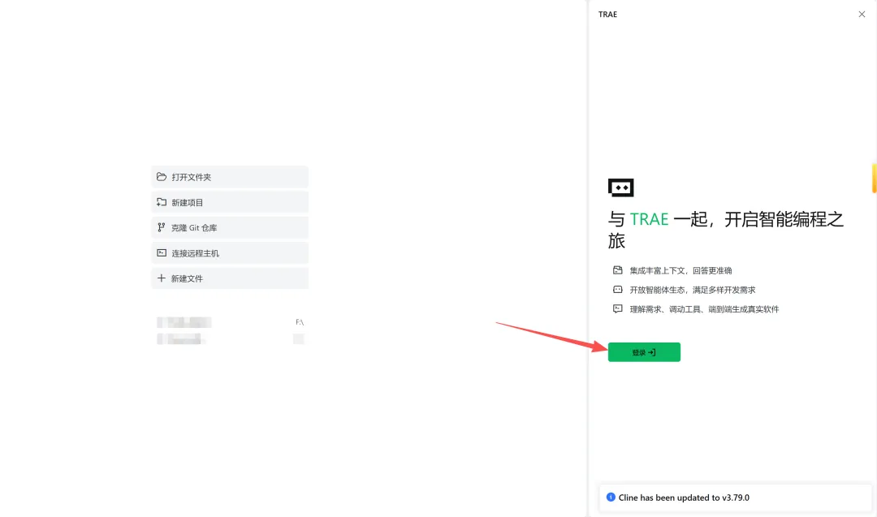
Task: Open the first recent project with F:\ path
Action: point(230,322)
